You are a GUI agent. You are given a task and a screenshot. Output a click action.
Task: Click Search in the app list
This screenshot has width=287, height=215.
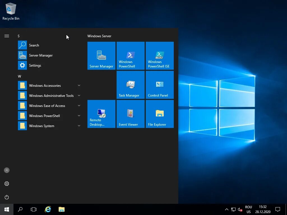point(49,45)
